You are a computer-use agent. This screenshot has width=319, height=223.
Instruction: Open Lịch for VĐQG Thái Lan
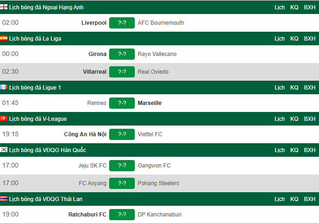coord(279,199)
